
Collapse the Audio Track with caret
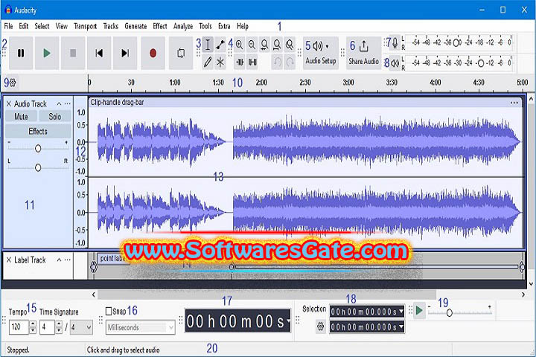59,104
